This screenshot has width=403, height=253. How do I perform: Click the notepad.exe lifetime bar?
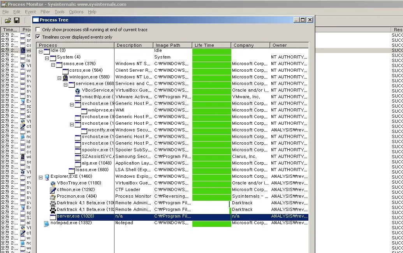[x=211, y=223]
